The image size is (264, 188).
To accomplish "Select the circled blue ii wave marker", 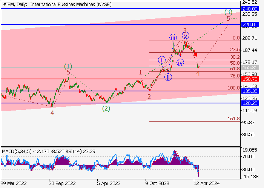I will click(x=168, y=77).
